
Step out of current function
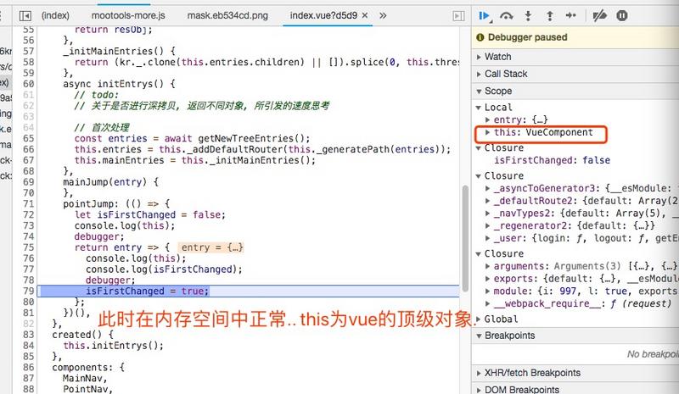pos(549,16)
